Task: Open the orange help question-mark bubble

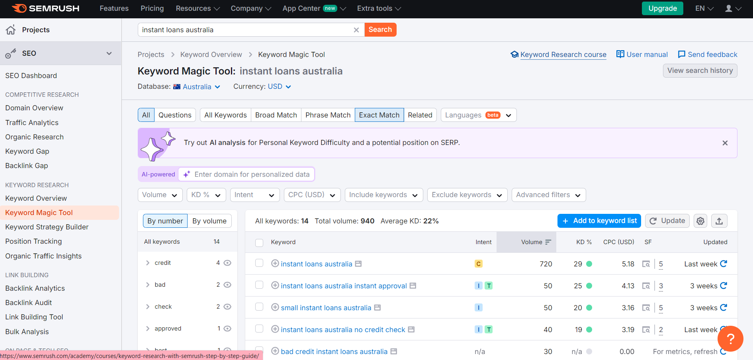Action: (730, 339)
